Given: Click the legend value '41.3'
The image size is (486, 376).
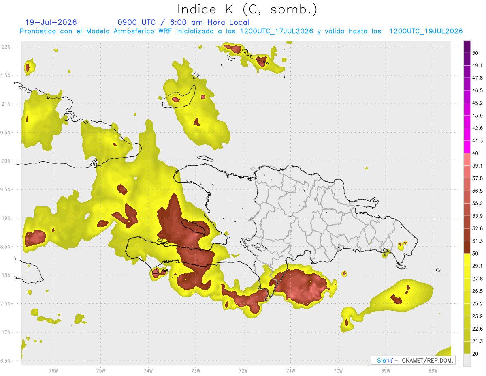Looking at the screenshot, I should (x=477, y=141).
